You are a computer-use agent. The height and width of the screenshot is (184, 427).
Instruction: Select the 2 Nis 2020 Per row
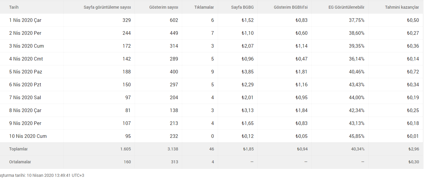click(212, 33)
